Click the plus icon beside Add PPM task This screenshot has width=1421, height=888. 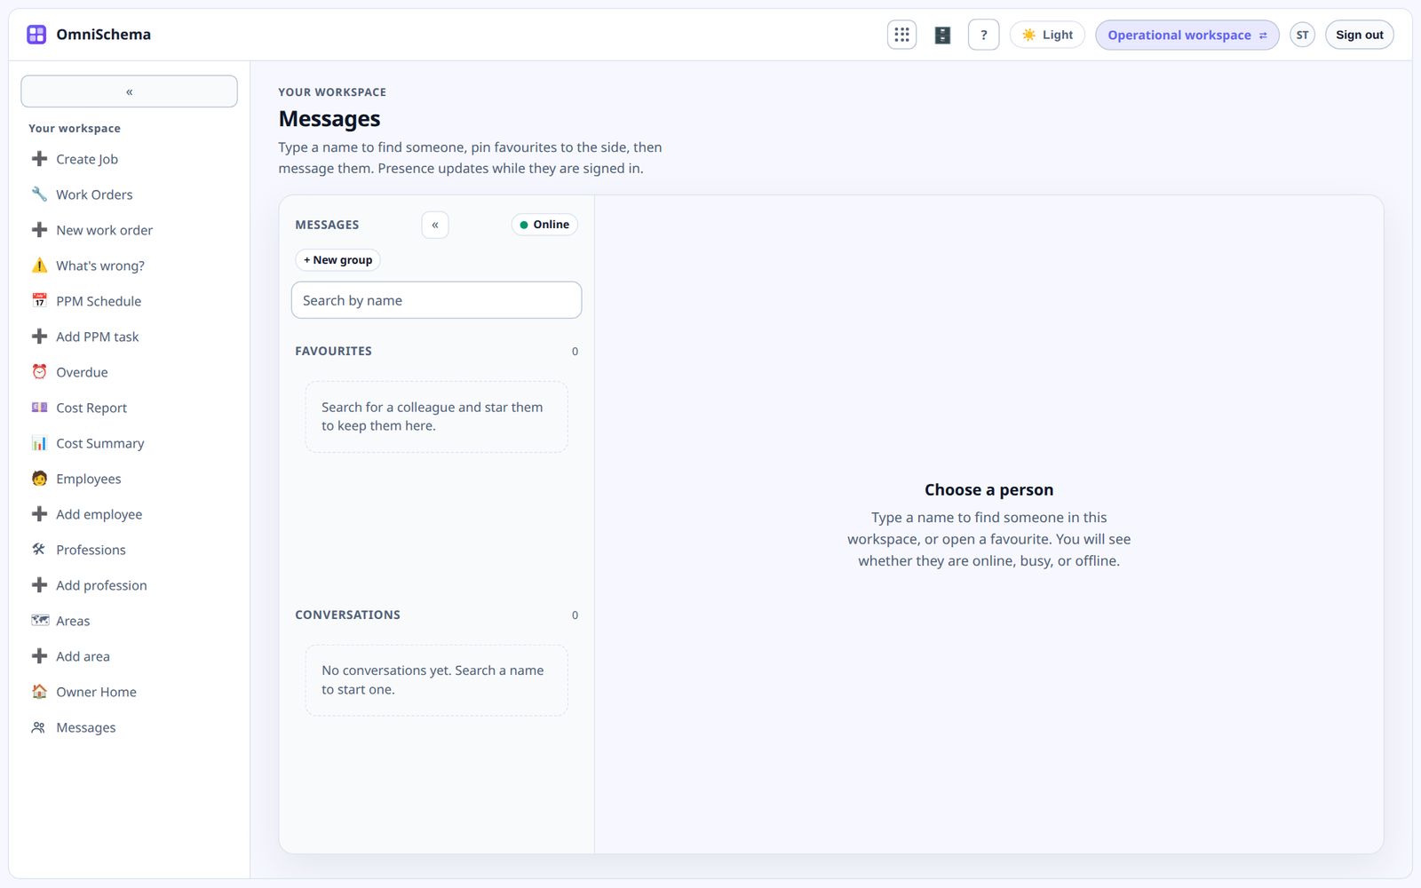point(39,337)
